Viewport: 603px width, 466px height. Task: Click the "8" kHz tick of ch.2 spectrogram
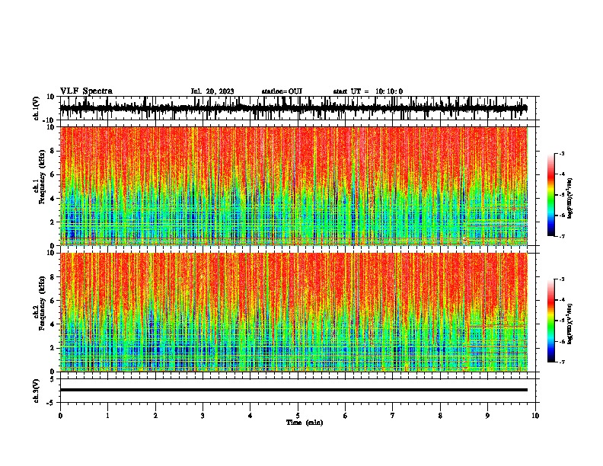point(53,277)
